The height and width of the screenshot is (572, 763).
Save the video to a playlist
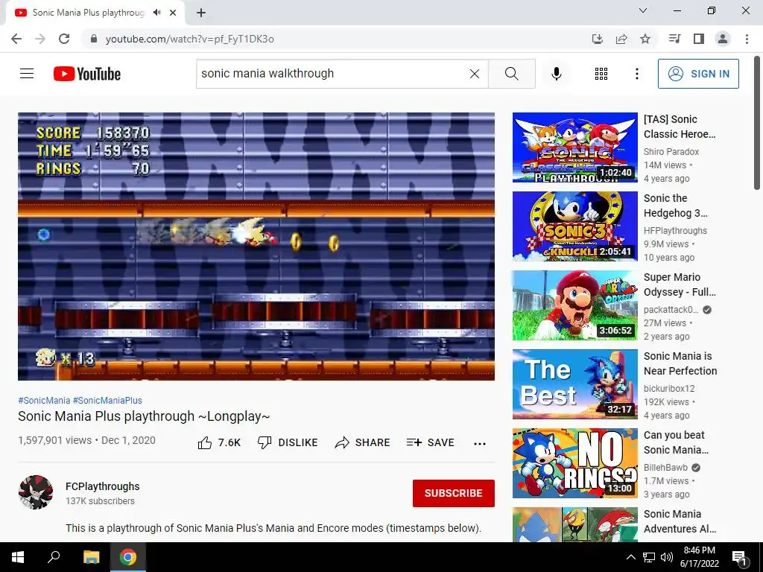431,442
